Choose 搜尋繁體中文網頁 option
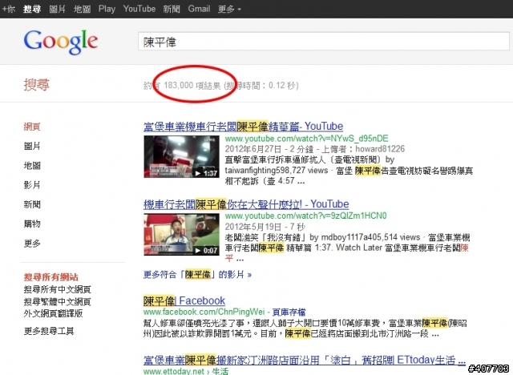The height and width of the screenshot is (375, 513). coord(57,301)
